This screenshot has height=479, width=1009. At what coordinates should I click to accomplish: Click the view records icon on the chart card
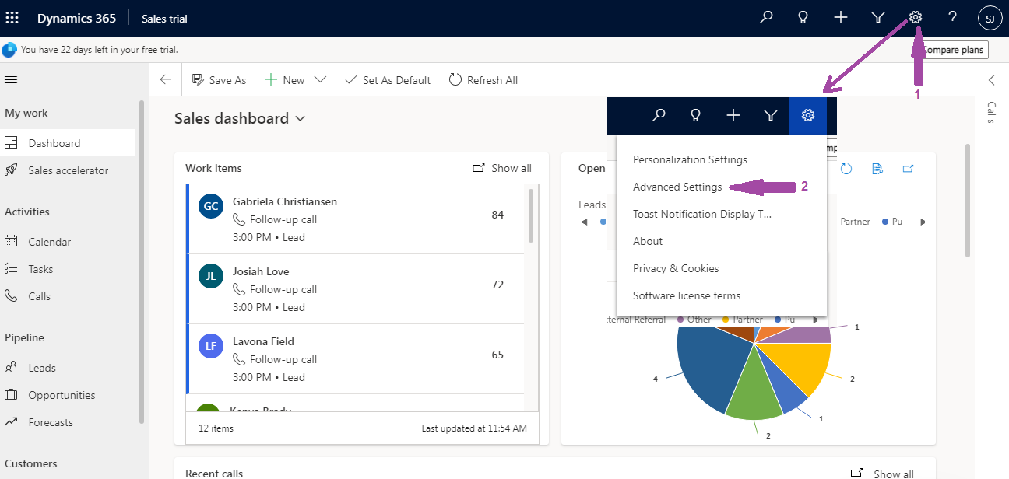(877, 168)
